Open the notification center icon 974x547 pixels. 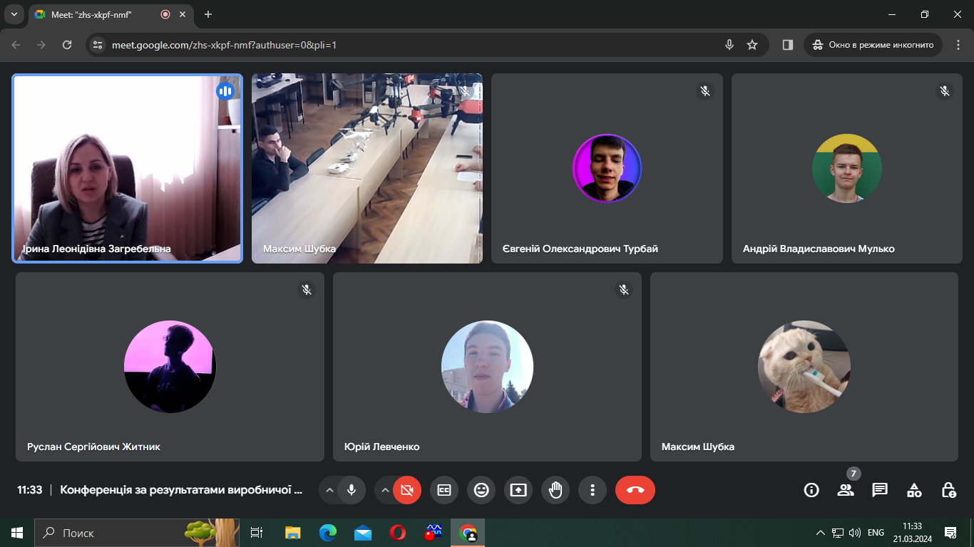(950, 533)
